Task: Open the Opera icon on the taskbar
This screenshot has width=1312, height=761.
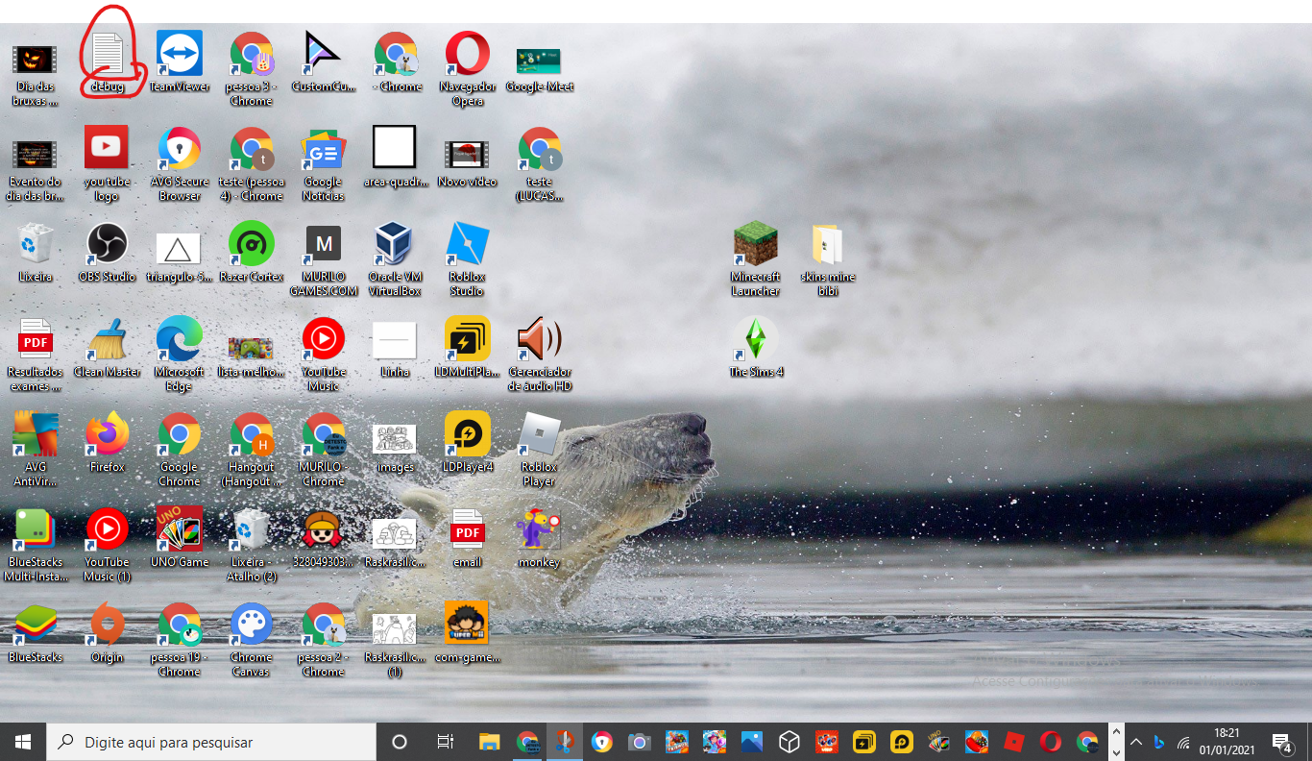Action: pos(1051,742)
